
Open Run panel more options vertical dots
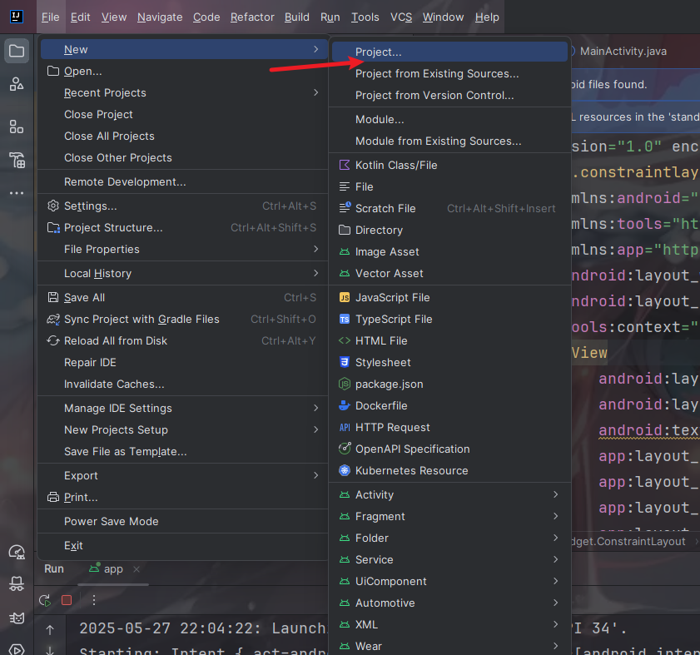click(94, 600)
